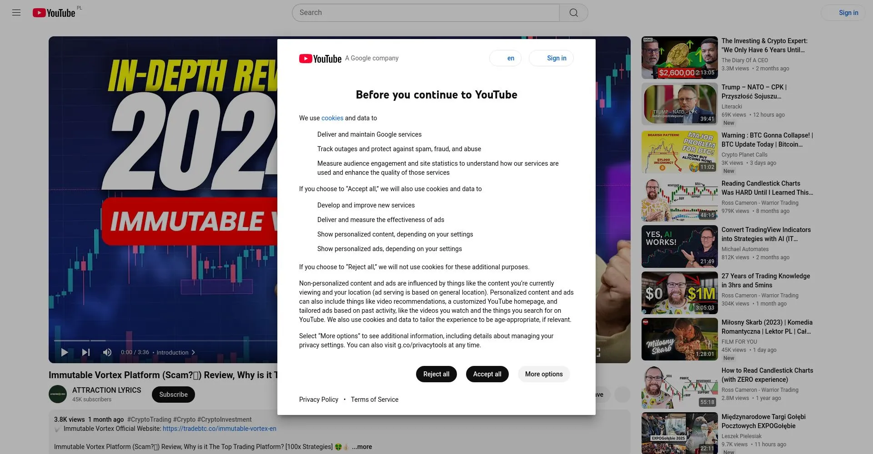Open More options for privacy settings
The width and height of the screenshot is (873, 454).
click(x=544, y=374)
